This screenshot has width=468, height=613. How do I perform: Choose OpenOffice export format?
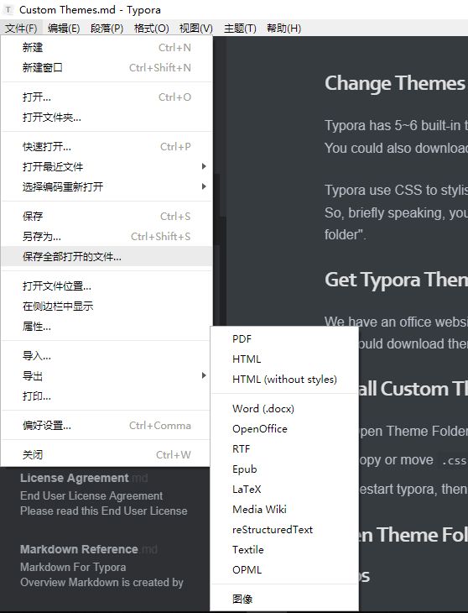(284, 429)
